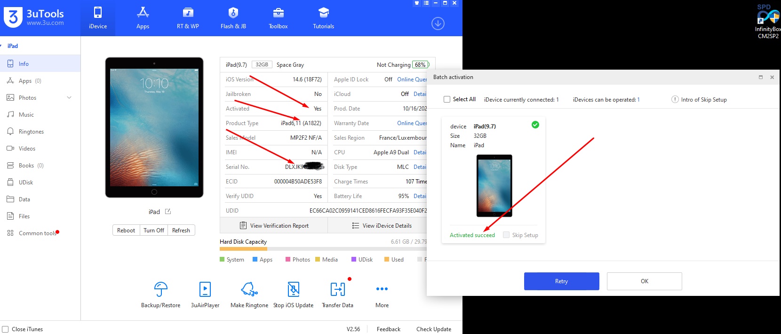Viewport: 781px width, 334px height.
Task: Open Battery Life Details link
Action: tap(420, 196)
